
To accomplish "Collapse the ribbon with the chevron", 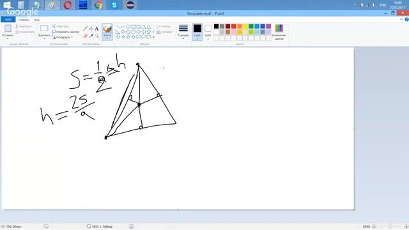I will (401, 20).
